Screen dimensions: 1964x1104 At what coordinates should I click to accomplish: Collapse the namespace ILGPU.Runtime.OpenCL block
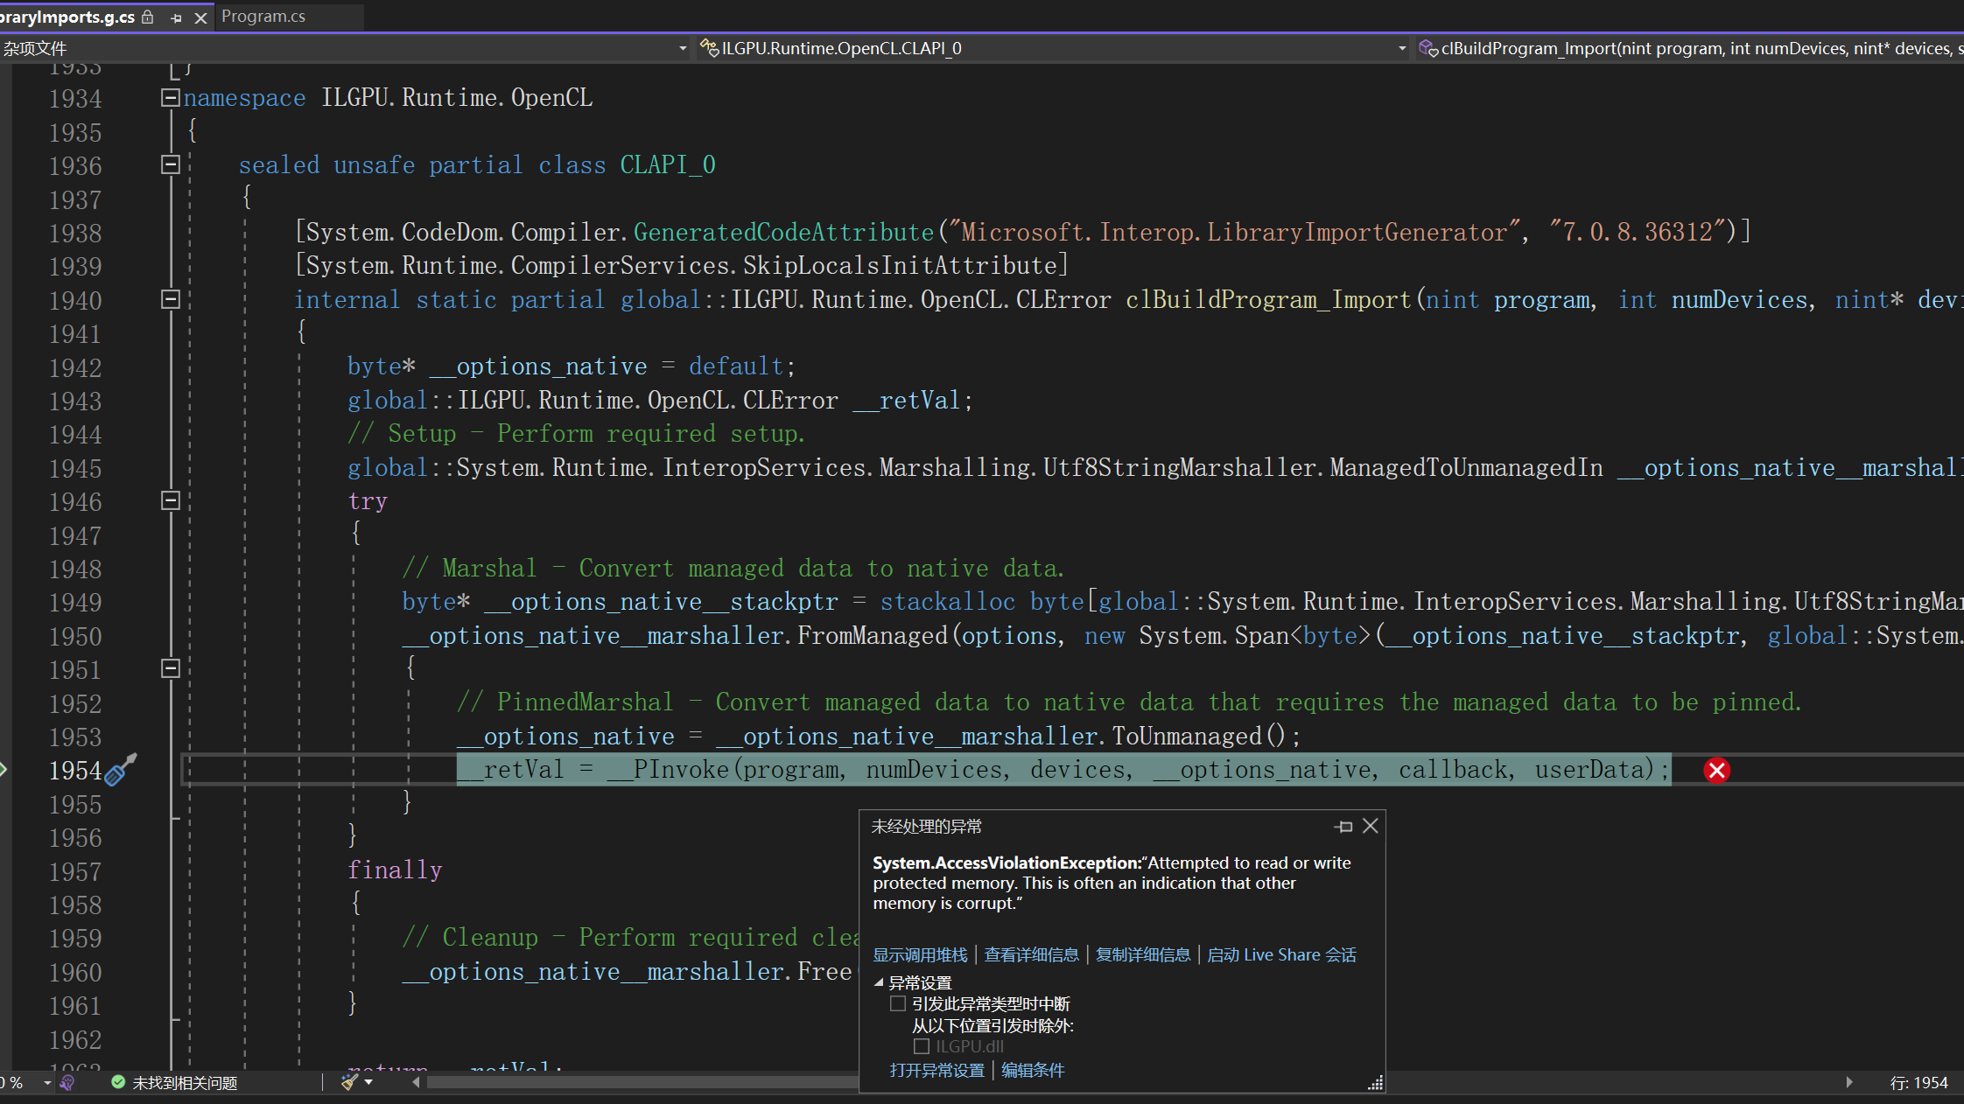point(171,98)
